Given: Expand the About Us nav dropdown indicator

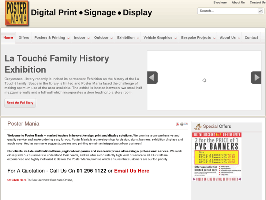Looking at the screenshot, I should pyautogui.click(x=239, y=38).
